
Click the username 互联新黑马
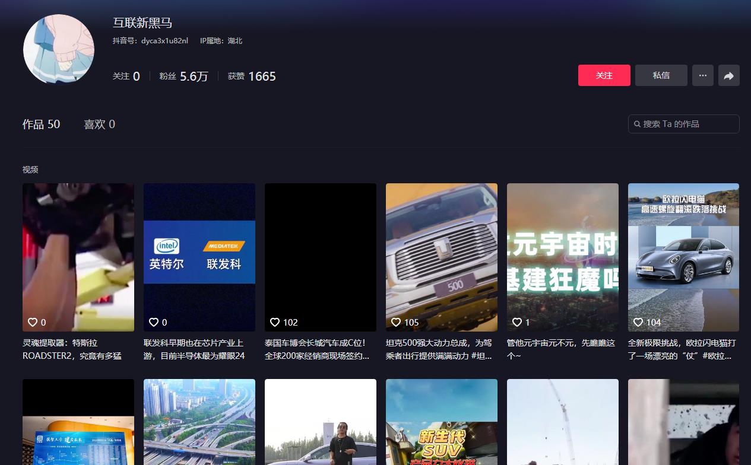coord(142,23)
